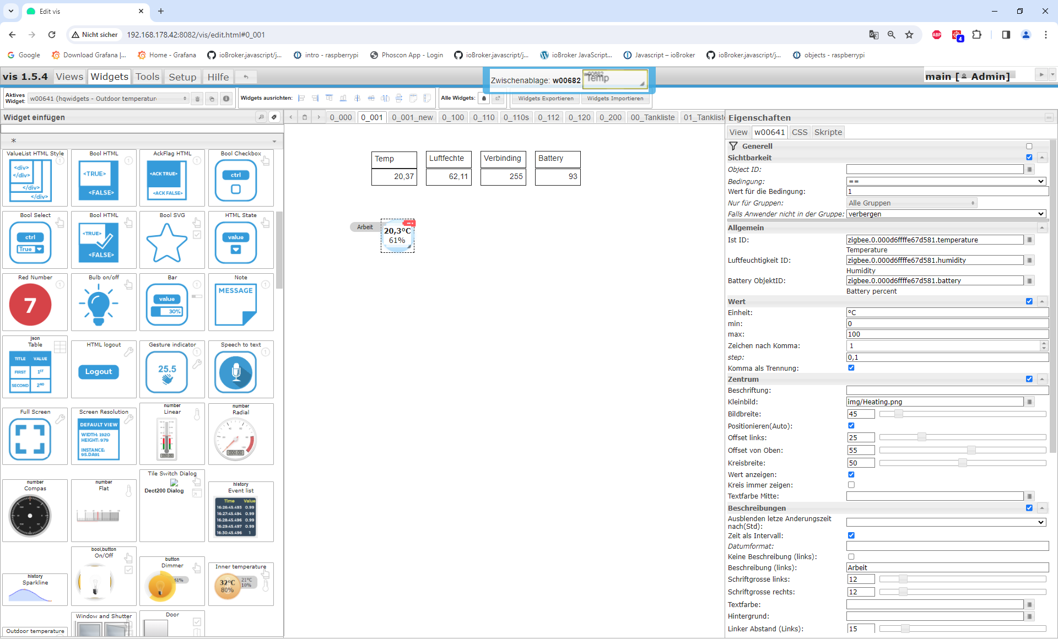Open widget search magnifier icon
1058x639 pixels.
click(261, 117)
